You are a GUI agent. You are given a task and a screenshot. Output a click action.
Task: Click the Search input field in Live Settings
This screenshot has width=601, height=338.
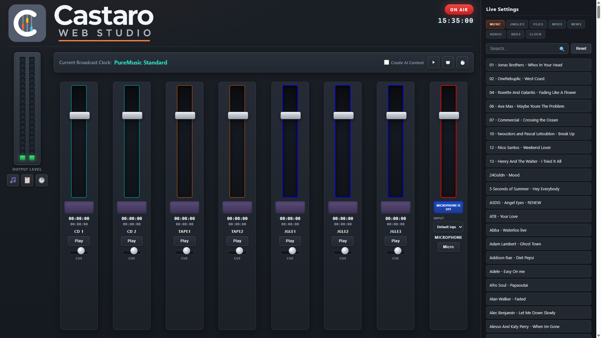click(527, 49)
